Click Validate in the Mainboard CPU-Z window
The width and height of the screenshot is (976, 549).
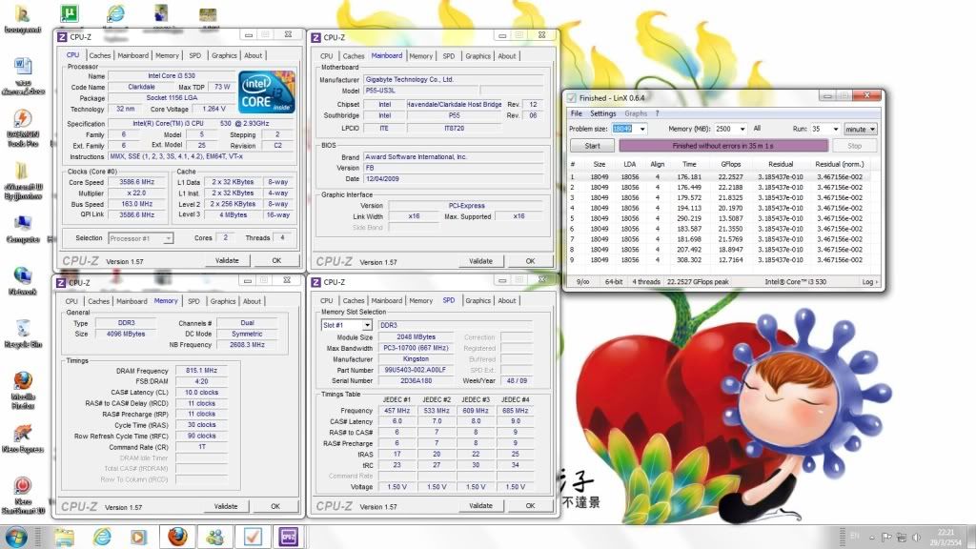[x=481, y=260]
